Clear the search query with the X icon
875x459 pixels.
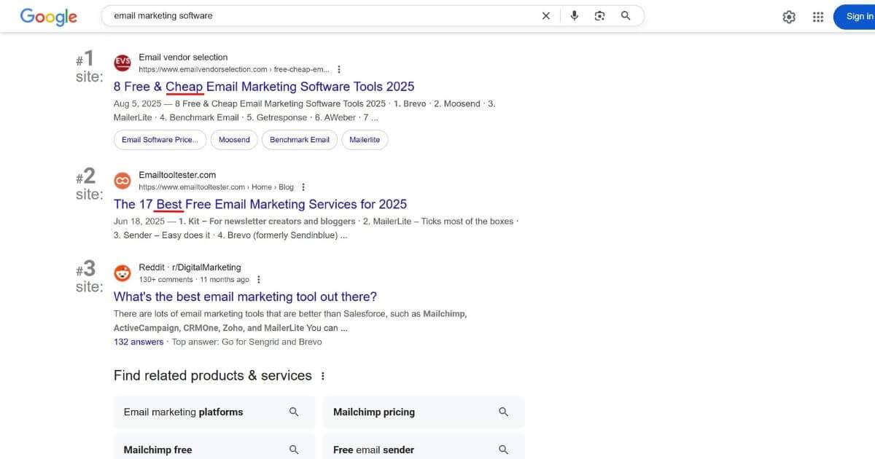545,15
